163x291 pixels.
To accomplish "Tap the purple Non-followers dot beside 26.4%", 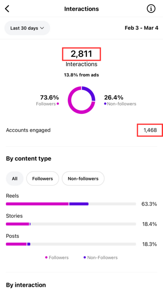I will [x=105, y=104].
